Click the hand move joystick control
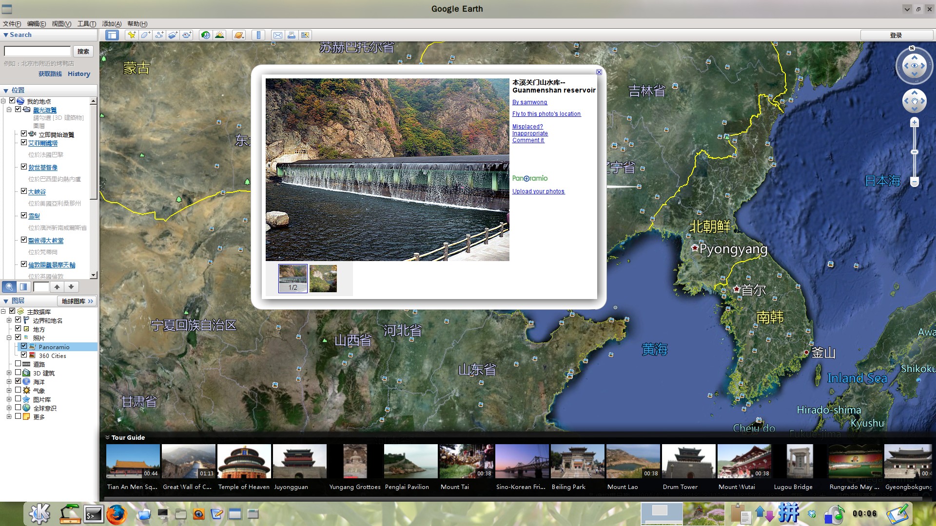 [x=915, y=101]
